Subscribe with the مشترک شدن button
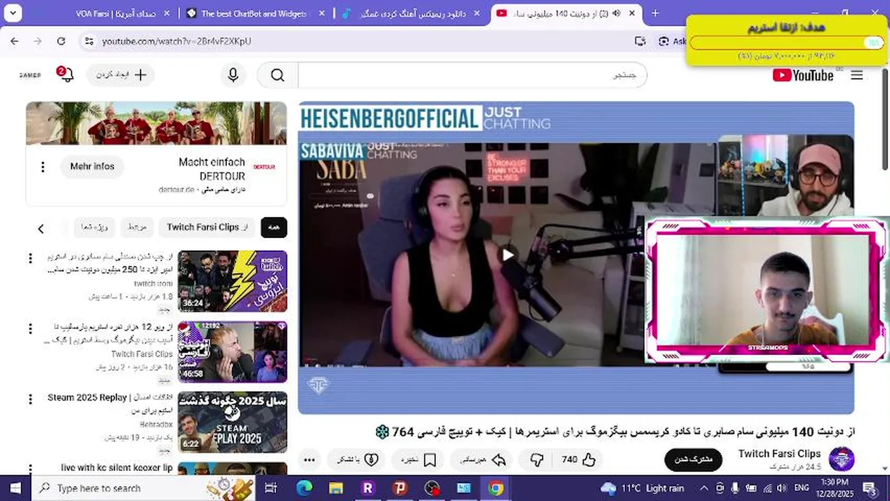This screenshot has height=501, width=890. pos(693,459)
